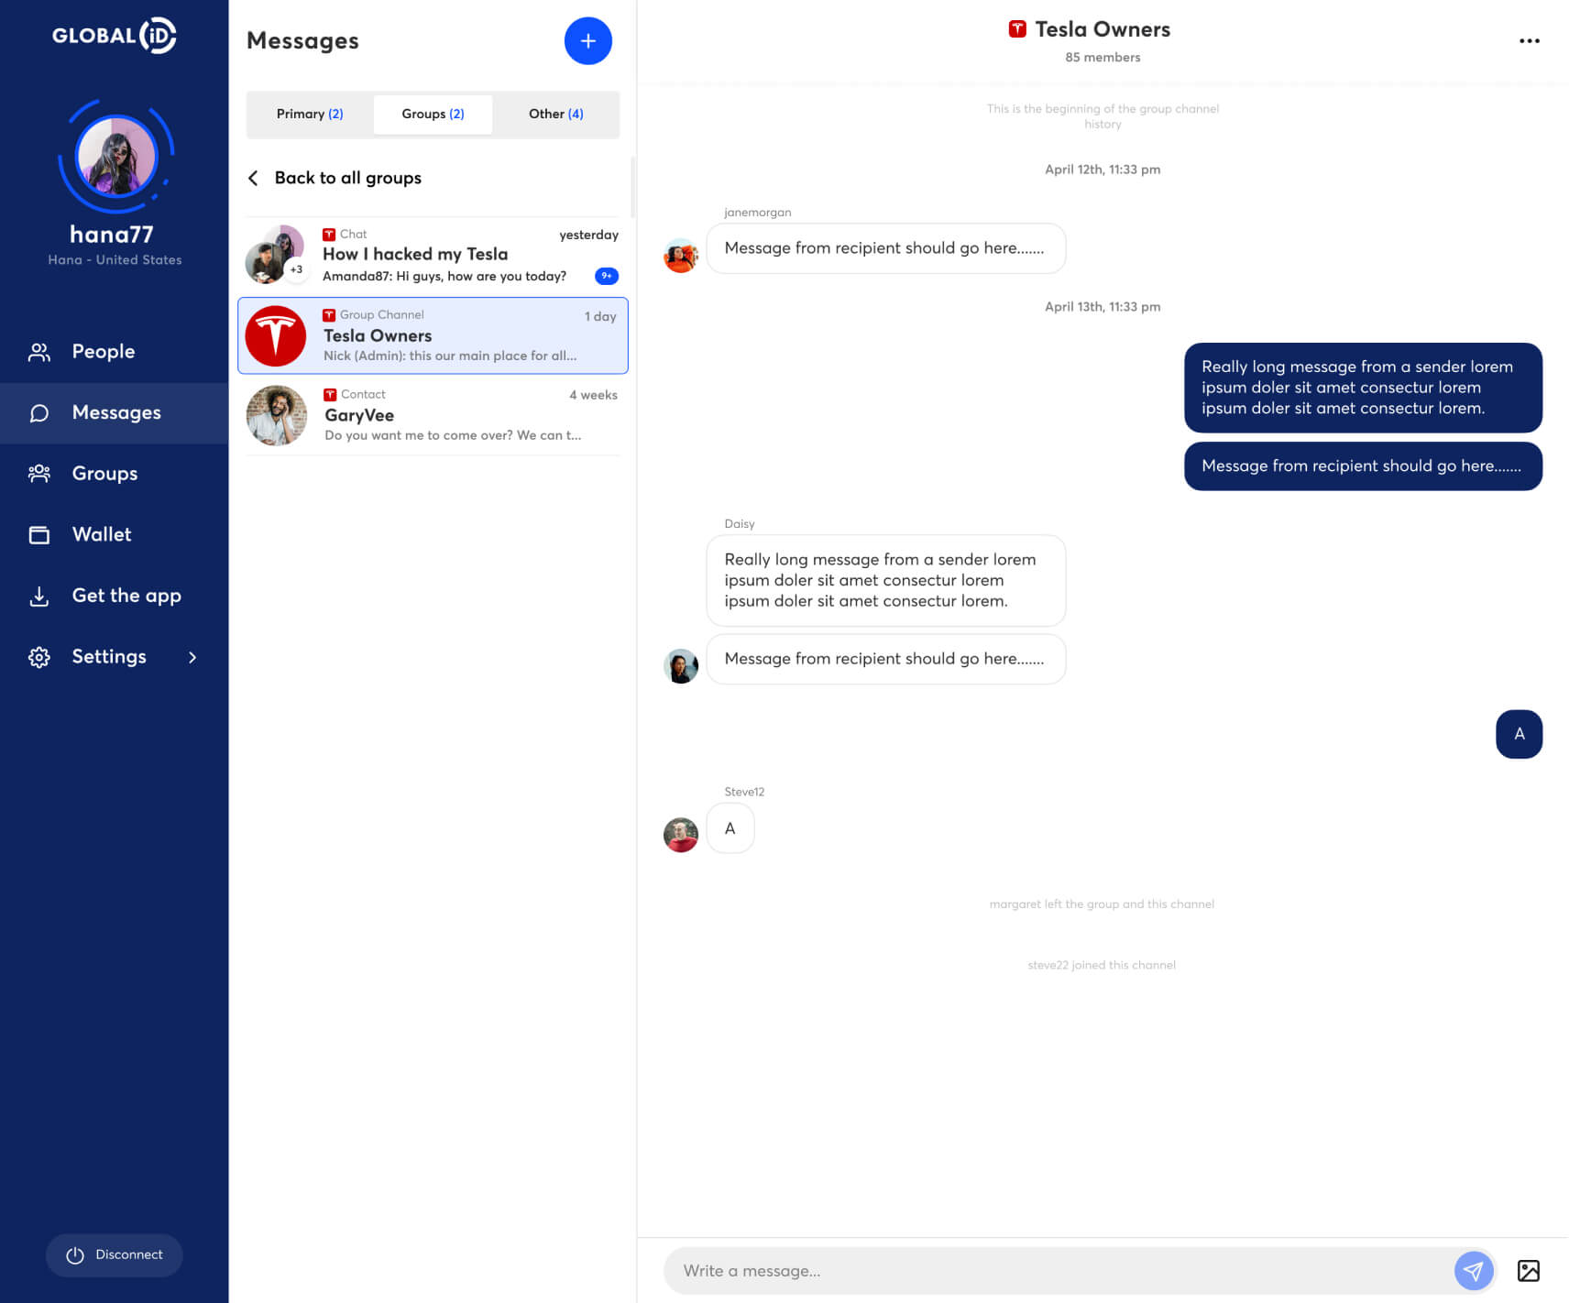Click Daisy's short message bubble
This screenshot has width=1569, height=1303.
click(885, 659)
